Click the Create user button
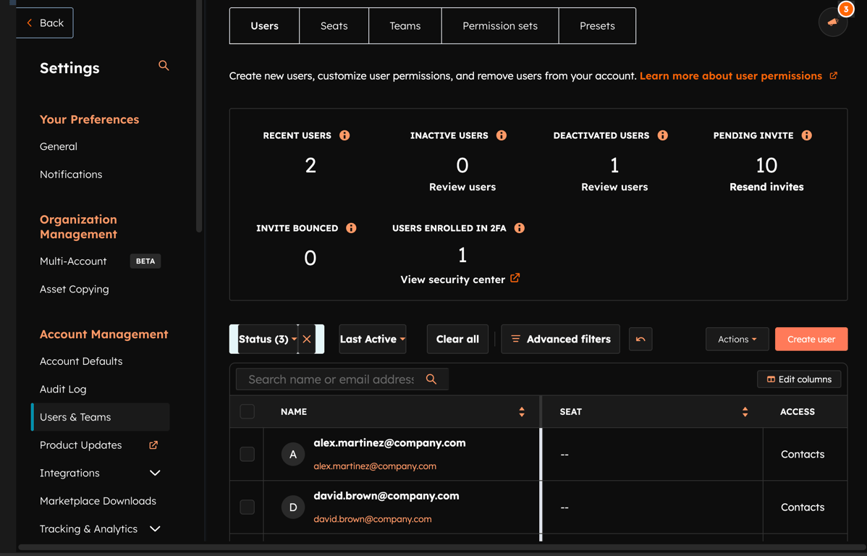Screen dimensions: 867x556 point(811,338)
